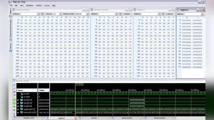Click the Zoom Out icon in waveform toolbar
The width and height of the screenshot is (214, 120).
pyautogui.click(x=14, y=88)
